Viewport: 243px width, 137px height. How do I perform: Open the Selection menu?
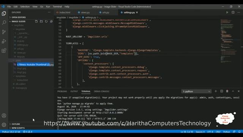tap(25, 6)
